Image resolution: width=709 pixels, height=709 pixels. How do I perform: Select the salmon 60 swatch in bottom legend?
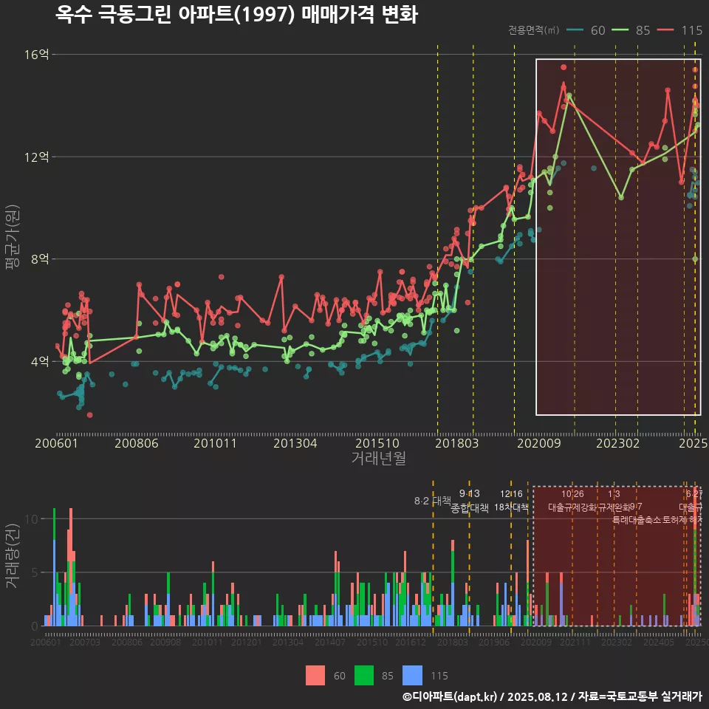coord(315,676)
